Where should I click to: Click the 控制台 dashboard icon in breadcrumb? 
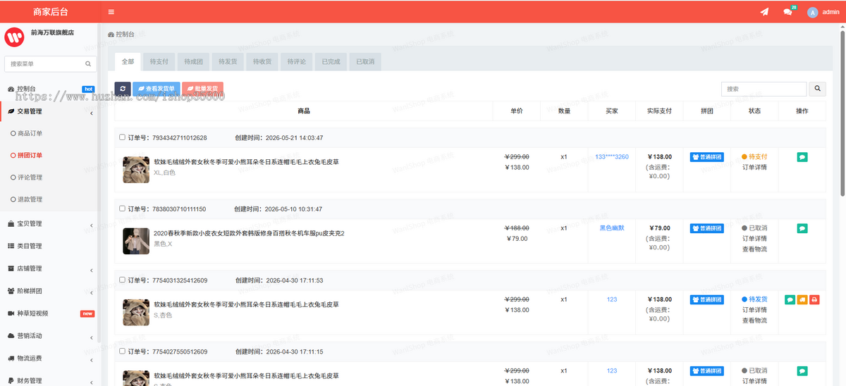pos(111,34)
